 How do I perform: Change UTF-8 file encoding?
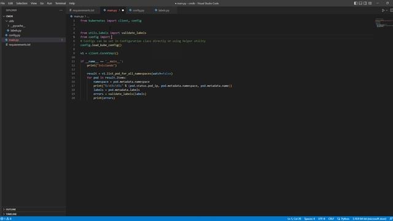(x=322, y=219)
